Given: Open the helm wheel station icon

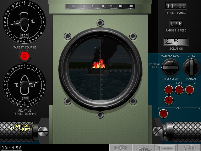Looking at the screenshot, I should [x=144, y=148].
